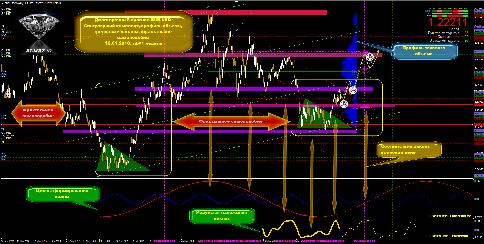Click the 'Профиль тикового объема' blue callout
484x244 pixels.
click(424, 51)
